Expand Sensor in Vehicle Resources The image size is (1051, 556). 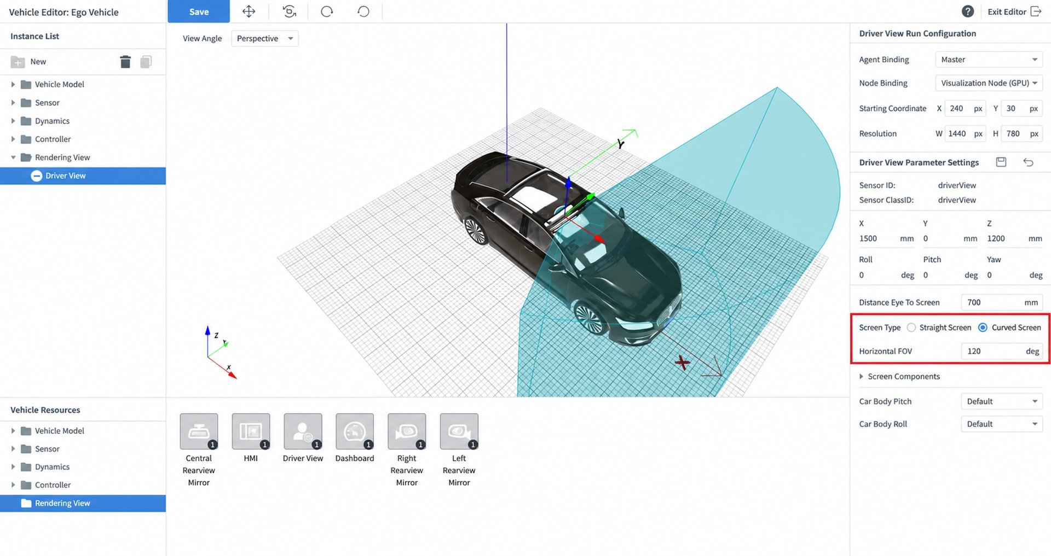point(13,449)
